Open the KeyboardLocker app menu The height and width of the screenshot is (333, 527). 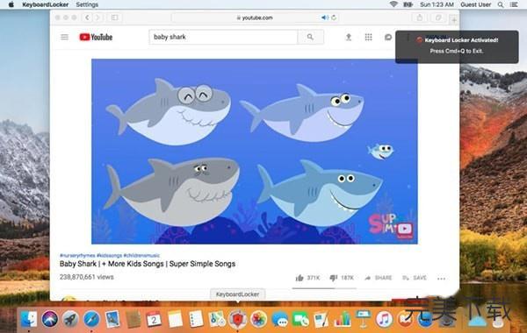coord(45,4)
